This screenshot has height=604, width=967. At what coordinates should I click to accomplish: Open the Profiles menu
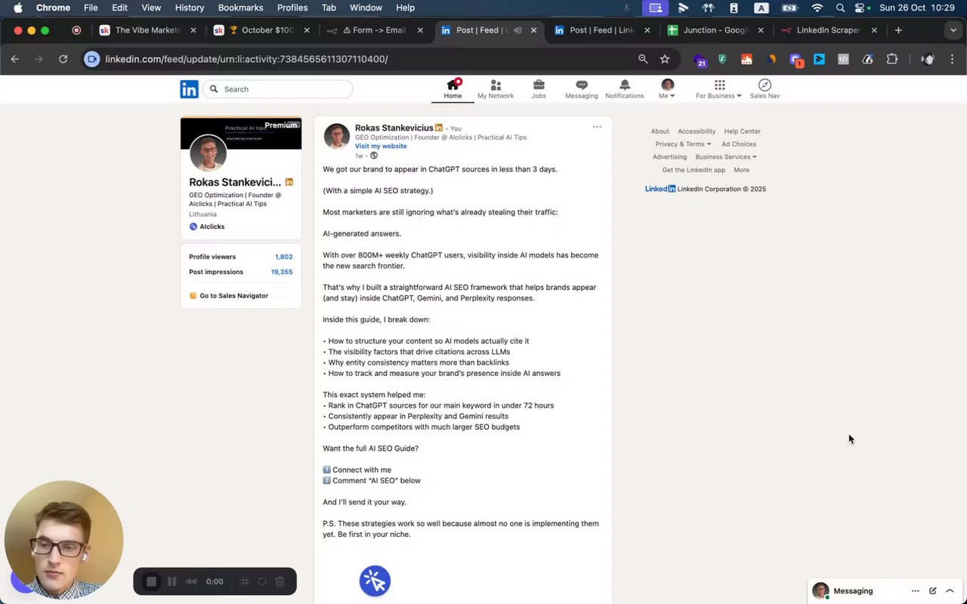[292, 8]
